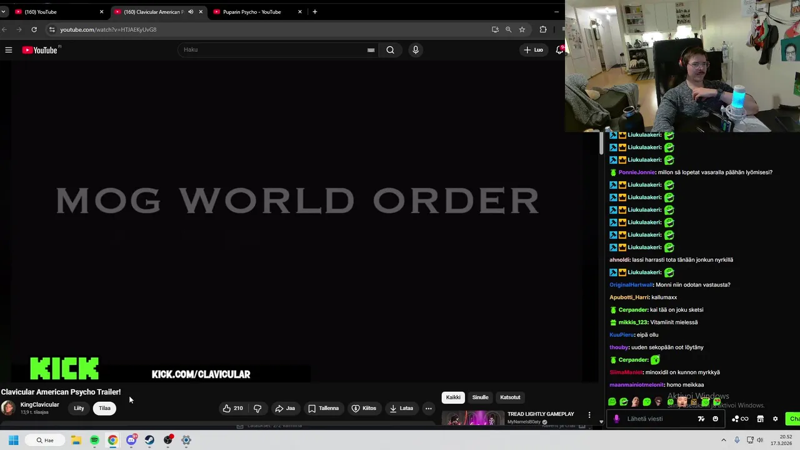Open a new Chrome tab
The image size is (800, 450).
[315, 12]
